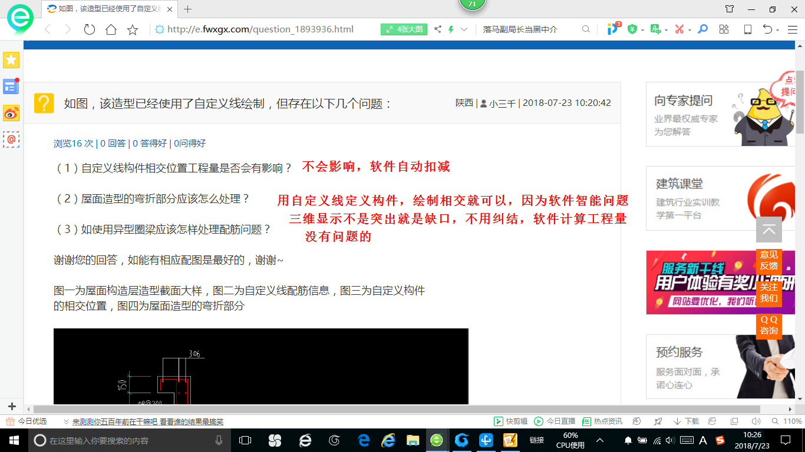Open the 下载 downloads button
The width and height of the screenshot is (805, 452).
pyautogui.click(x=686, y=421)
